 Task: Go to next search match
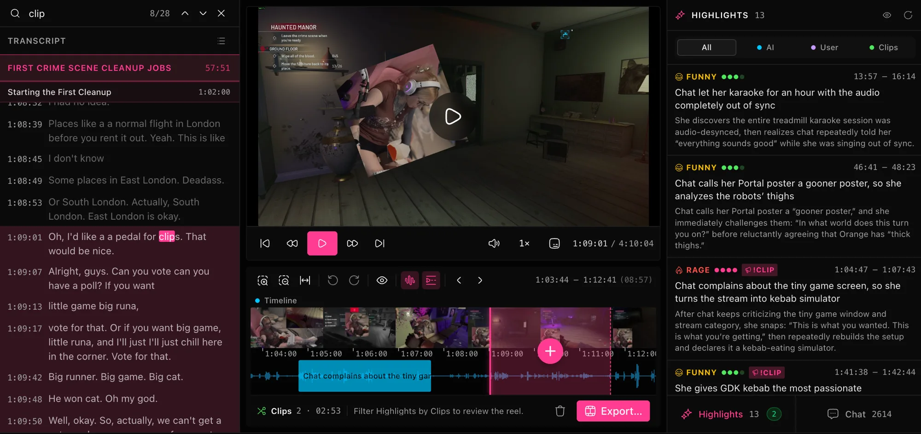pos(203,13)
